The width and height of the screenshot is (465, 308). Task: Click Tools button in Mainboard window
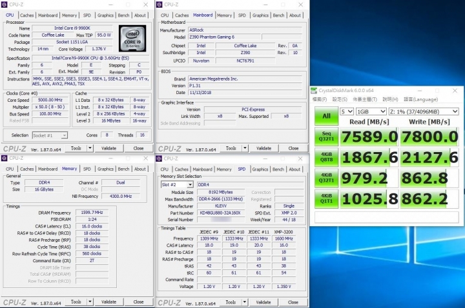pyautogui.click(x=231, y=148)
